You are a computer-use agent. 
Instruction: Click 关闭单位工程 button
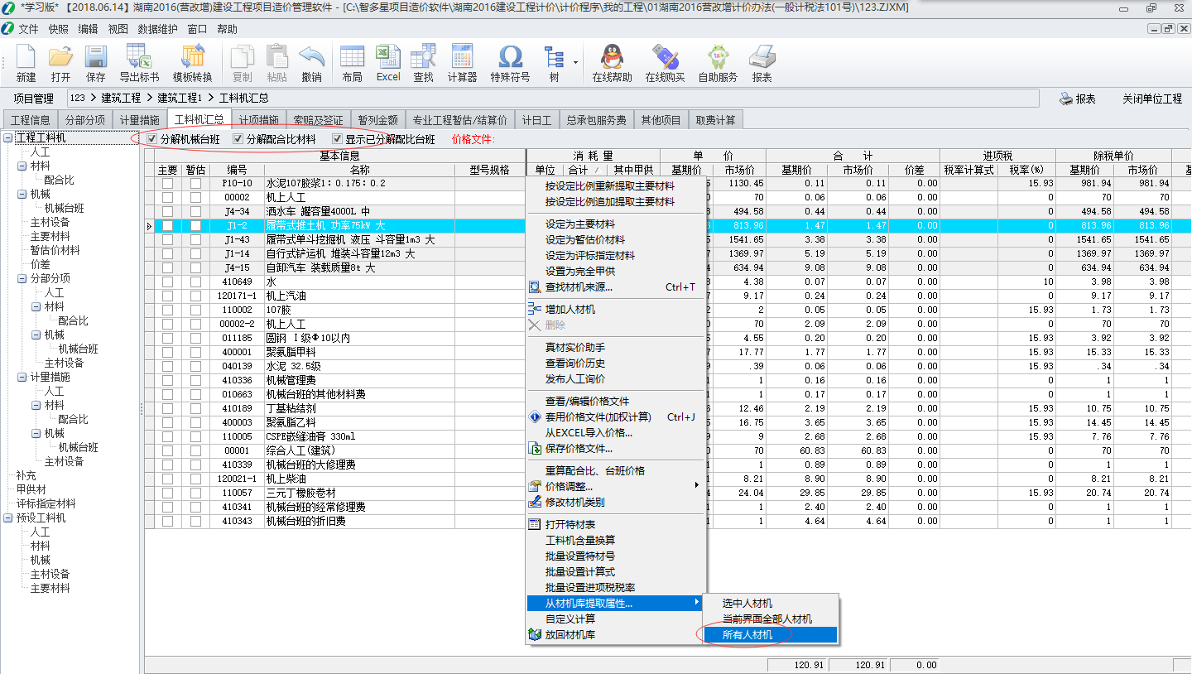click(1151, 99)
